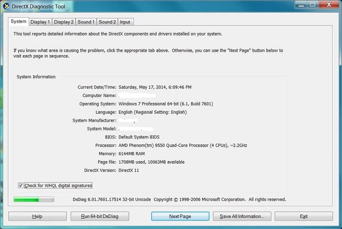Open the Display 1 tab
Screen dimensions: 342x229
click(x=40, y=22)
